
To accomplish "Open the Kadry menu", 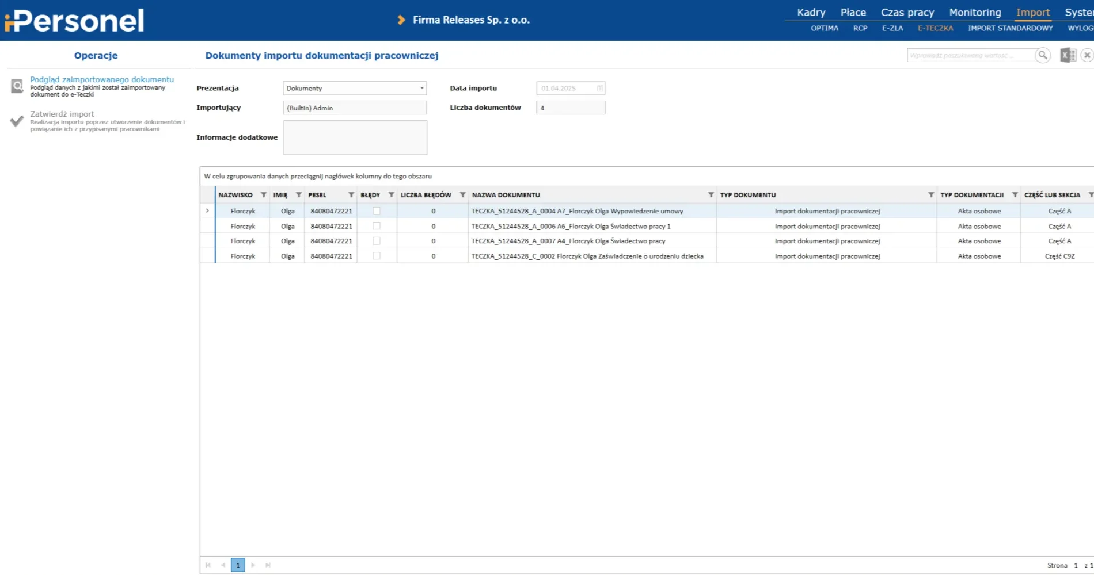I will [x=811, y=13].
